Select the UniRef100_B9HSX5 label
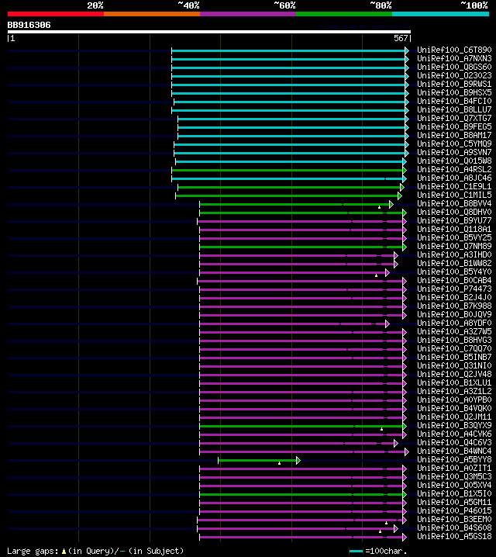496x557 pixels. pos(454,93)
